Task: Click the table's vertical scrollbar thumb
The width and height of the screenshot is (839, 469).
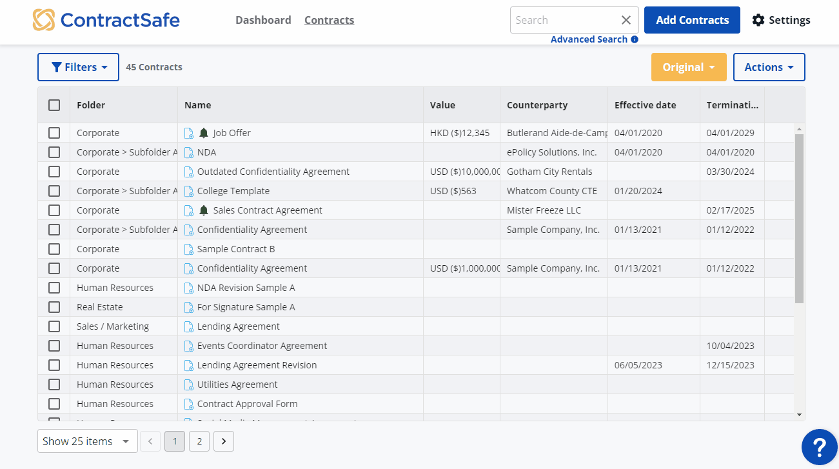Action: click(799, 218)
